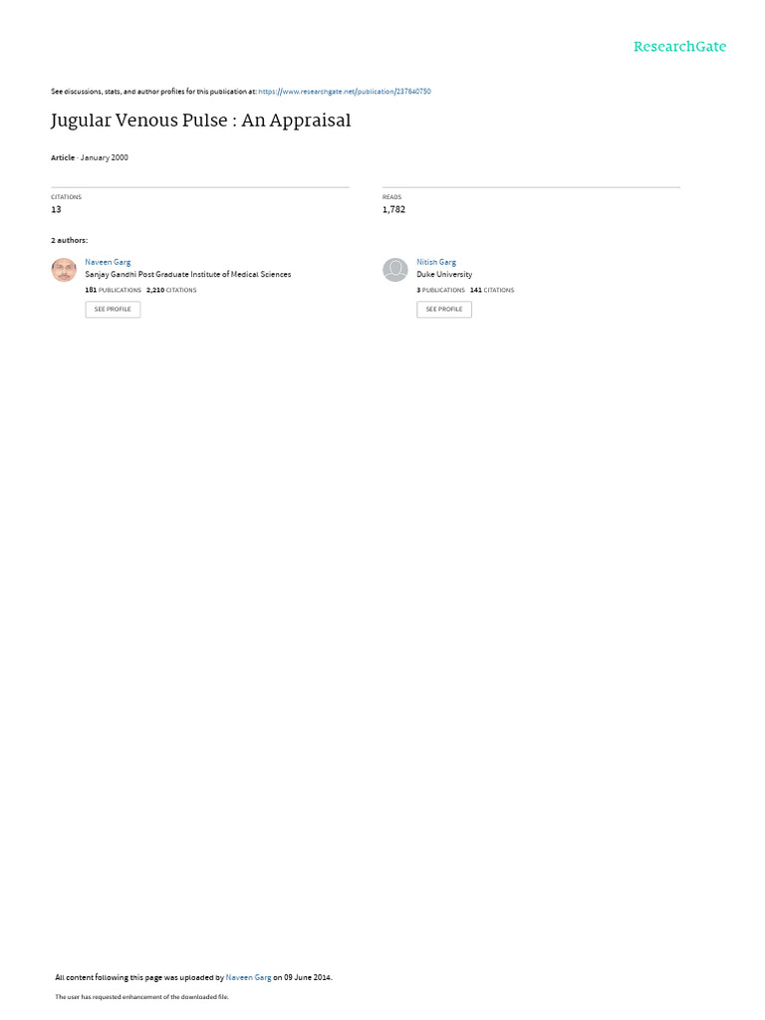765x1020 pixels.
Task: Click the reads count 1,782
Action: (x=393, y=209)
